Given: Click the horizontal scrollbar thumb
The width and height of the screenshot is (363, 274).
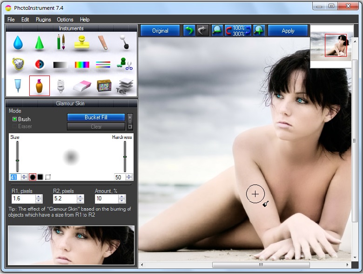Looking at the screenshot, I should [x=261, y=265].
